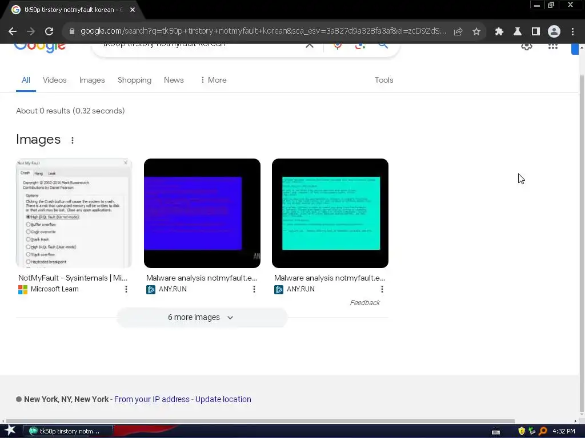Click the Microsoft Learn source label
This screenshot has width=585, height=438.
[x=54, y=289]
